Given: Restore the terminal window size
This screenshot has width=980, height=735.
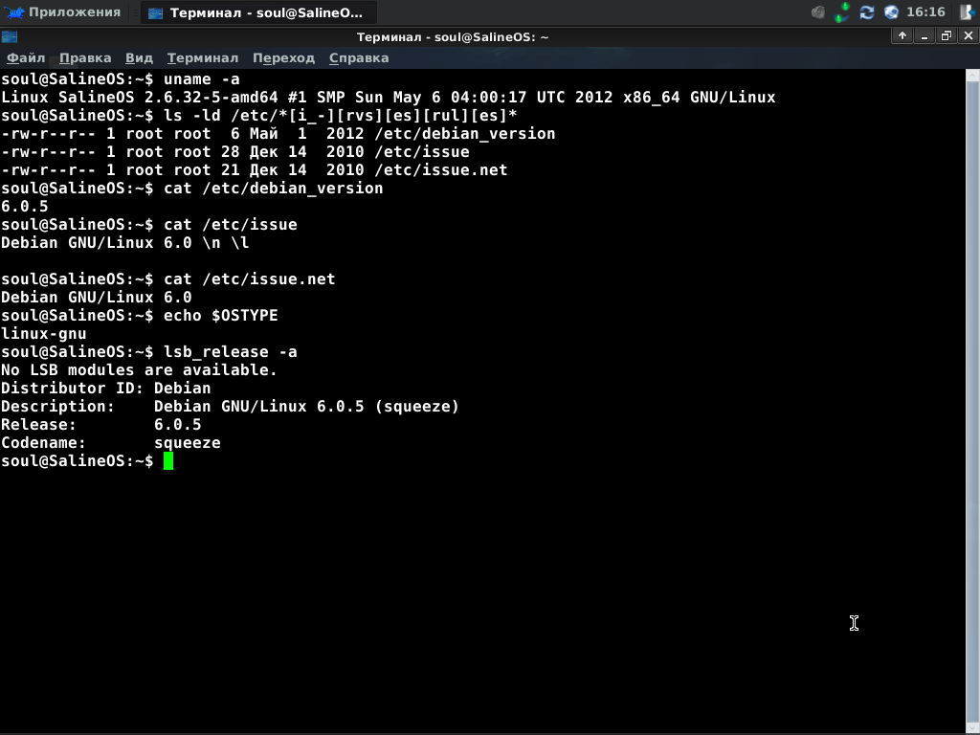Looking at the screenshot, I should coord(947,36).
